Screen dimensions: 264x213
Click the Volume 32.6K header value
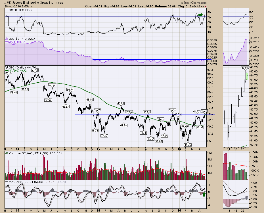pos(165,7)
